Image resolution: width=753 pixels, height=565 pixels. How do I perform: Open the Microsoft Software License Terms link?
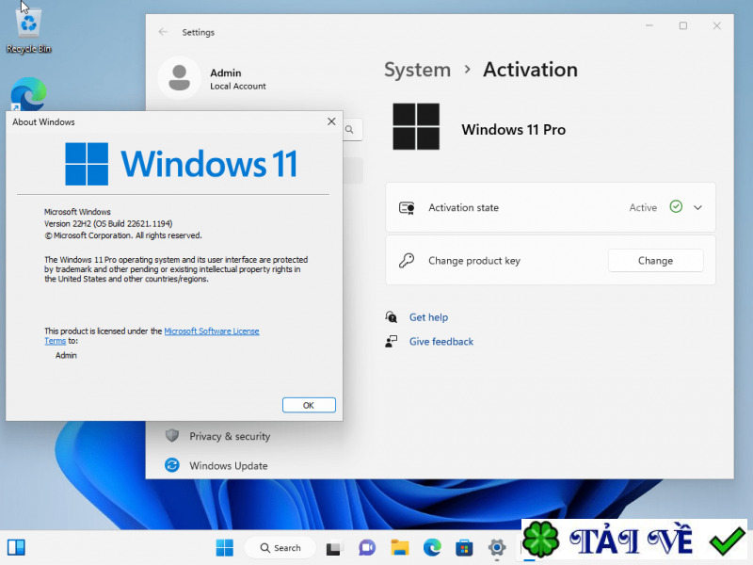[214, 331]
